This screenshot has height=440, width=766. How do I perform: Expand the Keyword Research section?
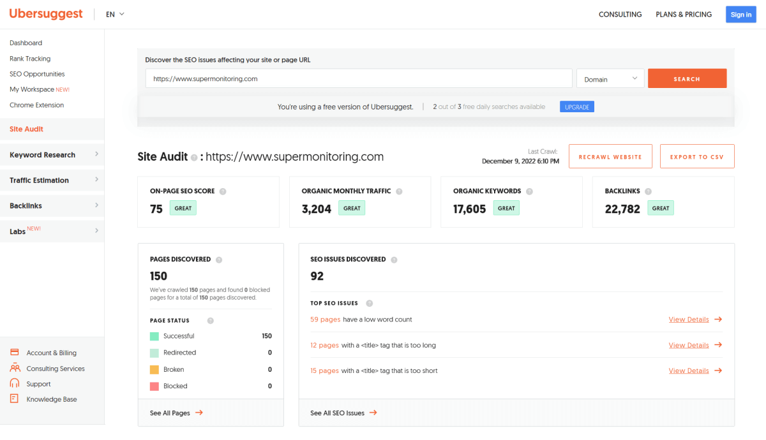(52, 154)
